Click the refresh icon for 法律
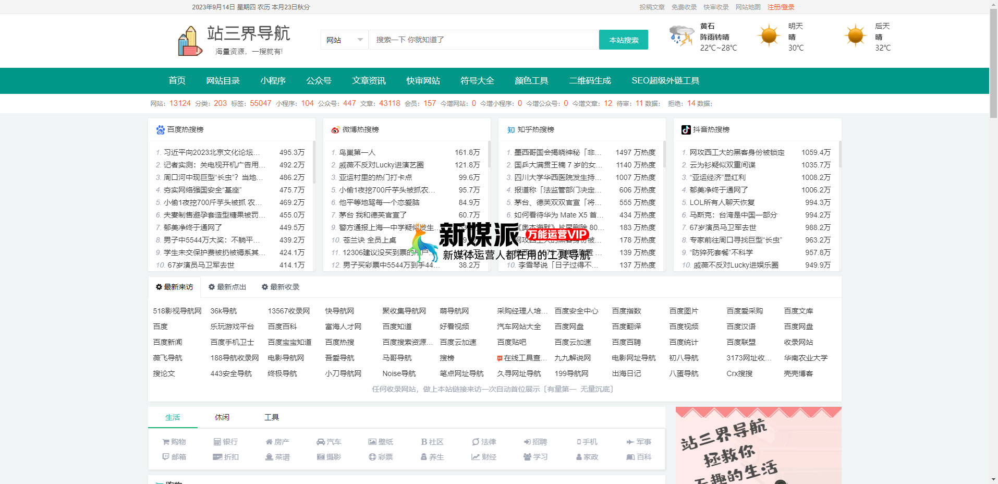The height and width of the screenshot is (484, 998). 476,442
